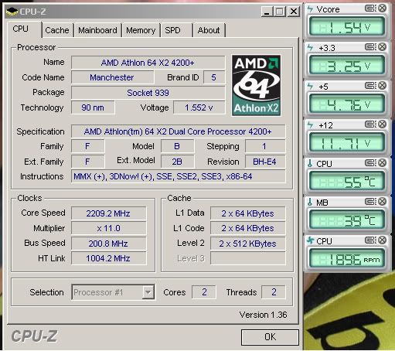Click the '200.8 MHz' bus speed value
The image size is (395, 351).
tap(108, 244)
